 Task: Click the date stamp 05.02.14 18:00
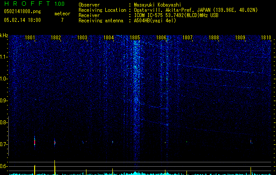coord(22,20)
